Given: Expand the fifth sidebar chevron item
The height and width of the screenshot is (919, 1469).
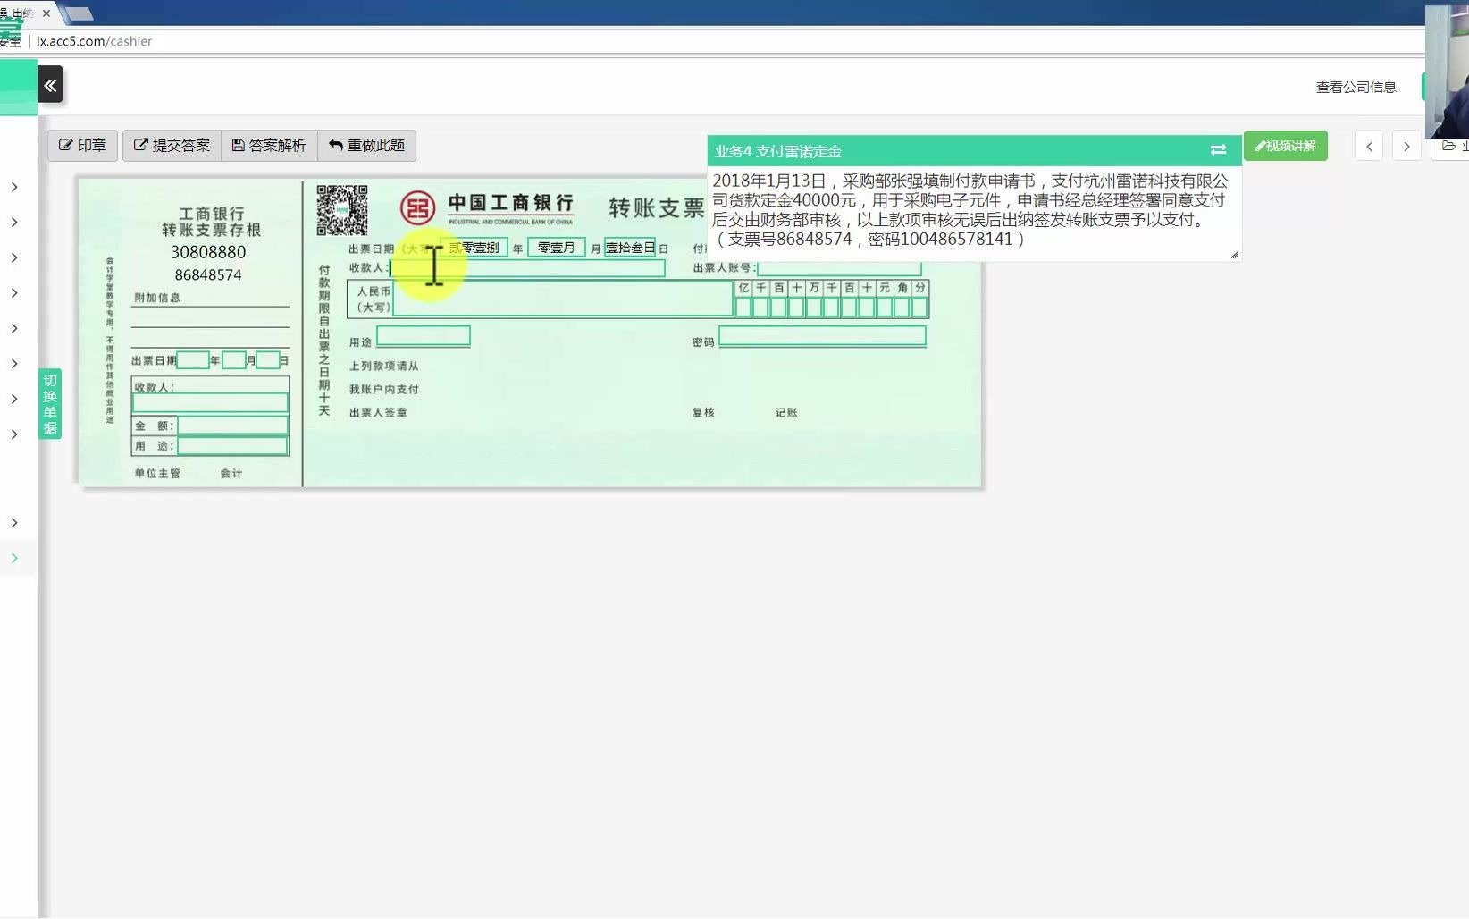Looking at the screenshot, I should (14, 328).
